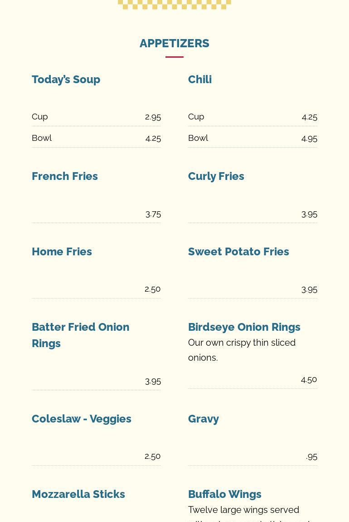Open the Mozzarella Sticks item

click(78, 494)
